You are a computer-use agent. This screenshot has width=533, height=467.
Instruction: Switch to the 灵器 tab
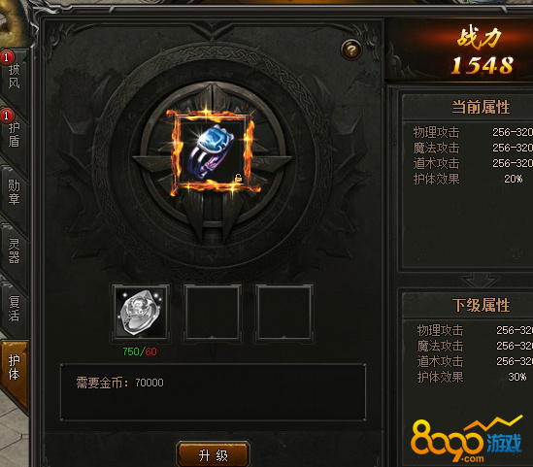pyautogui.click(x=15, y=251)
